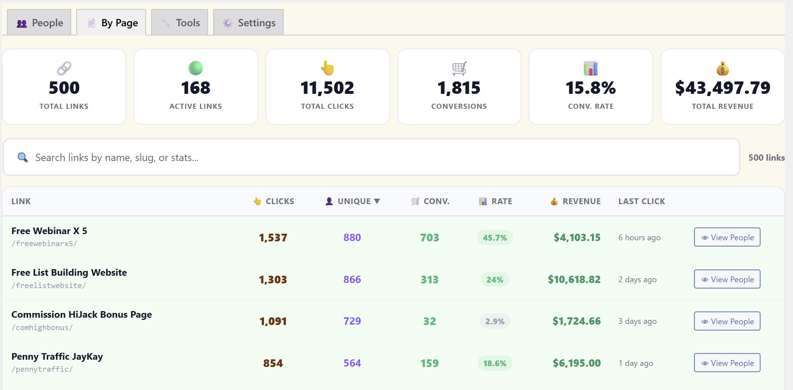Click the $10,618.82 revenue value
Screen dimensions: 793x390
coord(574,280)
